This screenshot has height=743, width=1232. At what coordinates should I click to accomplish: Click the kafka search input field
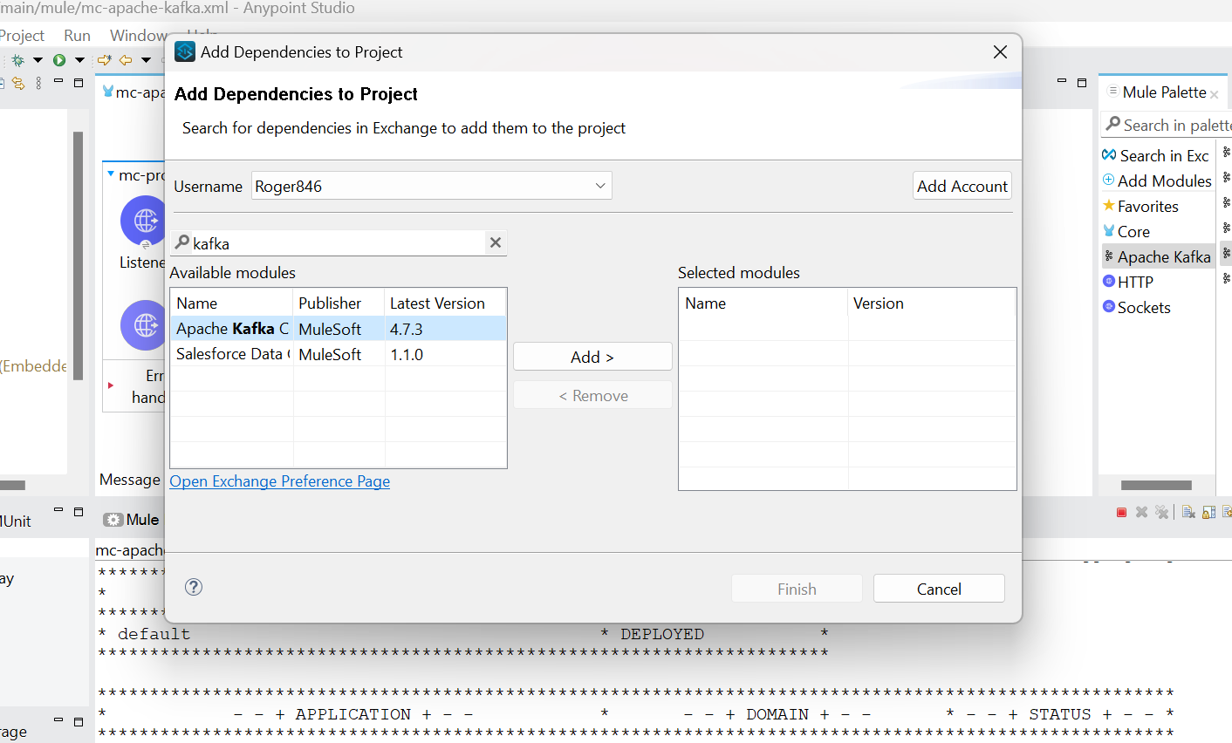[336, 243]
